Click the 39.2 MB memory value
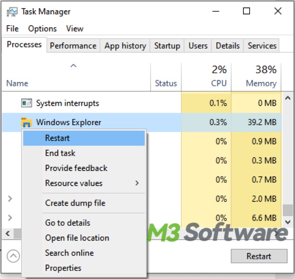295x279 pixels. pyautogui.click(x=262, y=123)
